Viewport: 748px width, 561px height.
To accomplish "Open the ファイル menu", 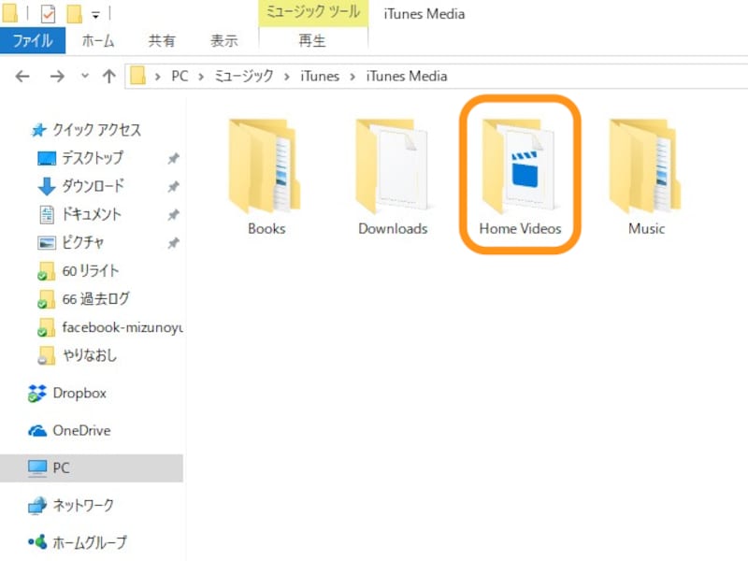I will [x=34, y=41].
